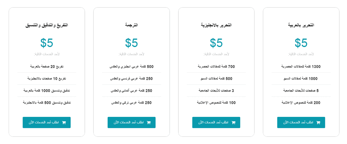The width and height of the screenshot is (347, 144).
Task: Click cart icon in الترجمة card
Action: [149, 122]
